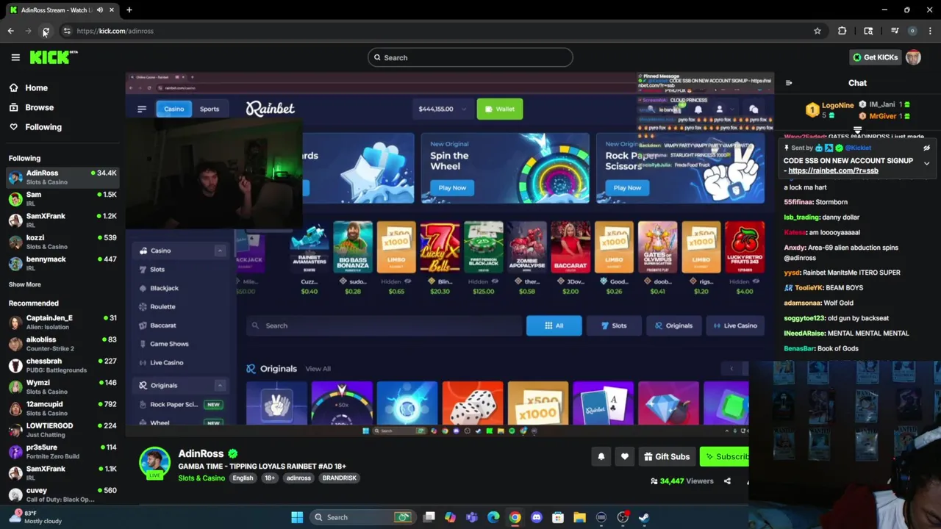941x529 pixels.
Task: Click Show More under Following
Action: (x=25, y=284)
